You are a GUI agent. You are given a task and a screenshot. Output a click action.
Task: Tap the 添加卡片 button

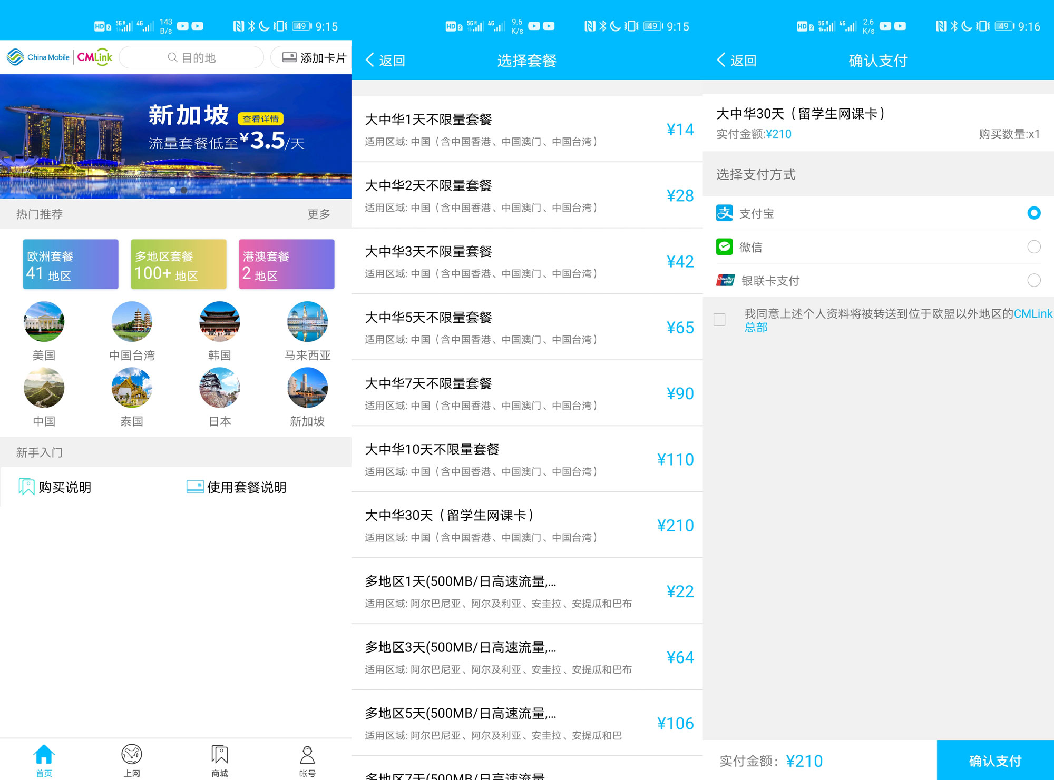(x=314, y=57)
